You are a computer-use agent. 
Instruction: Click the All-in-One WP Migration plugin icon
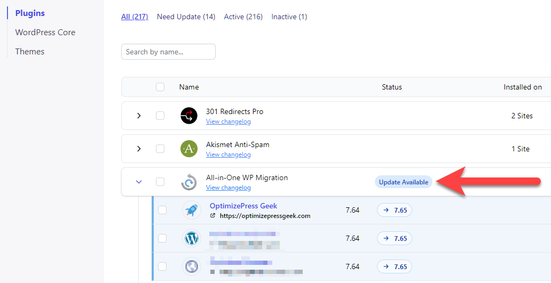pos(189,182)
